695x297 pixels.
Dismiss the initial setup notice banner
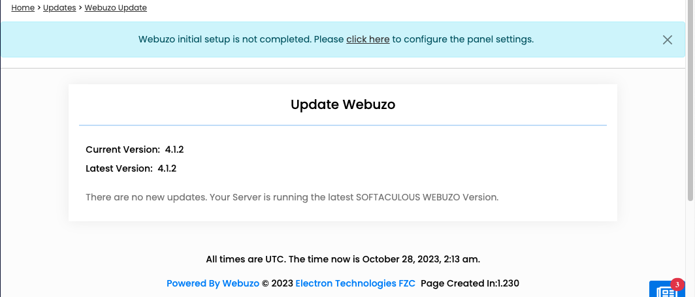[x=667, y=40]
